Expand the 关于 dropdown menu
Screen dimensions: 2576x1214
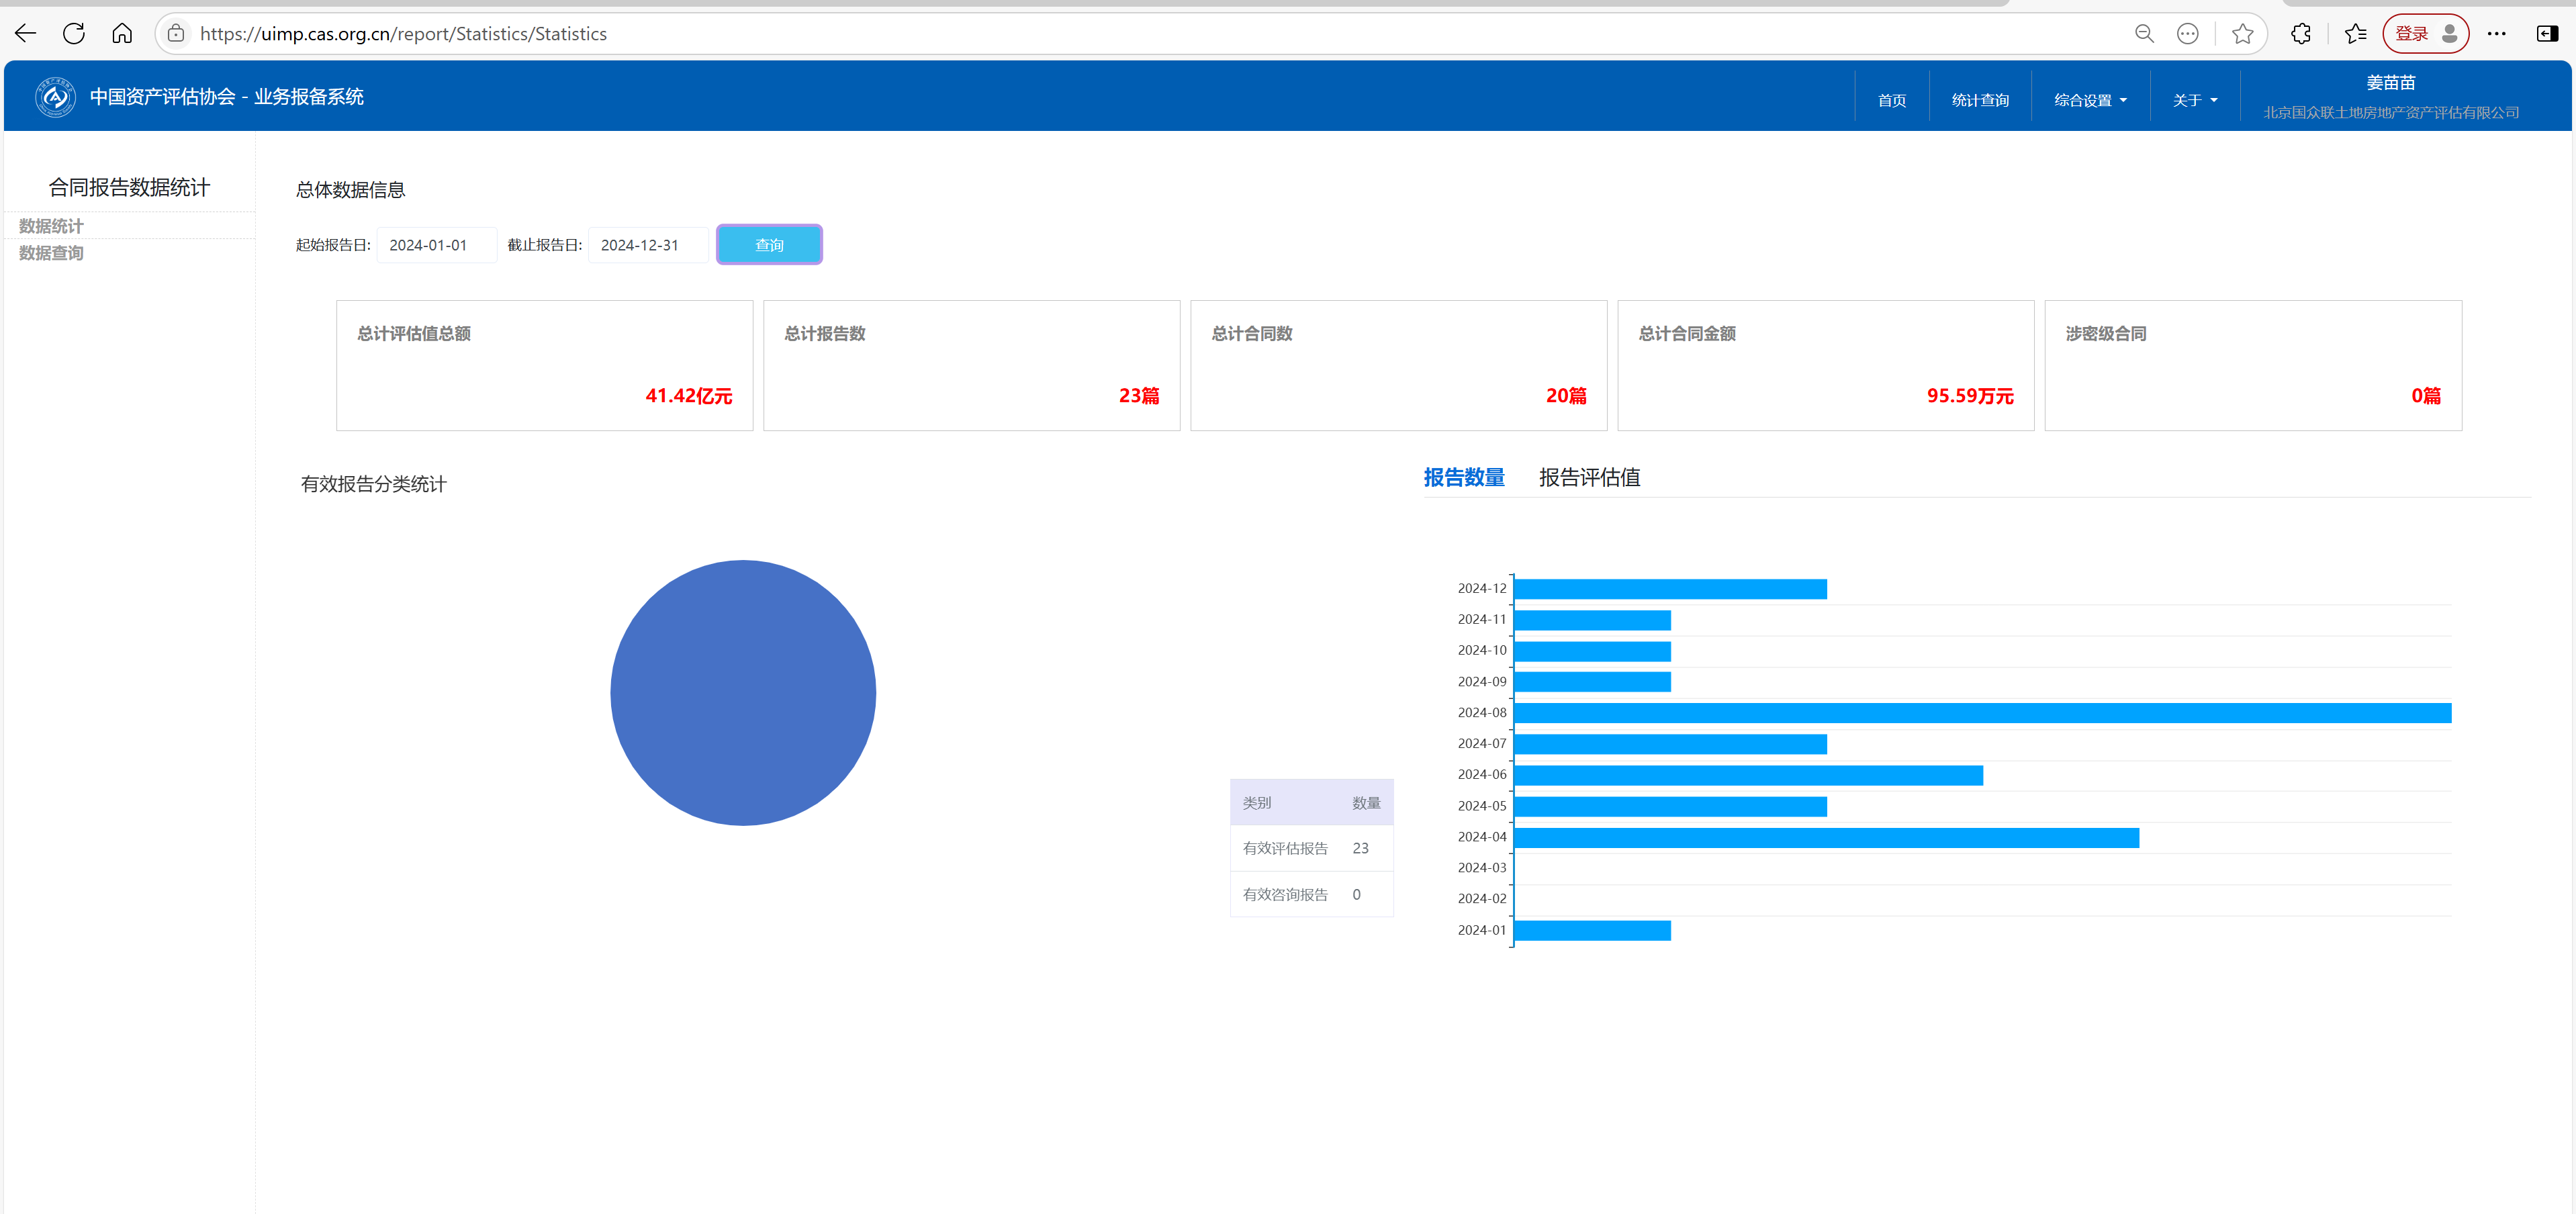point(2194,100)
